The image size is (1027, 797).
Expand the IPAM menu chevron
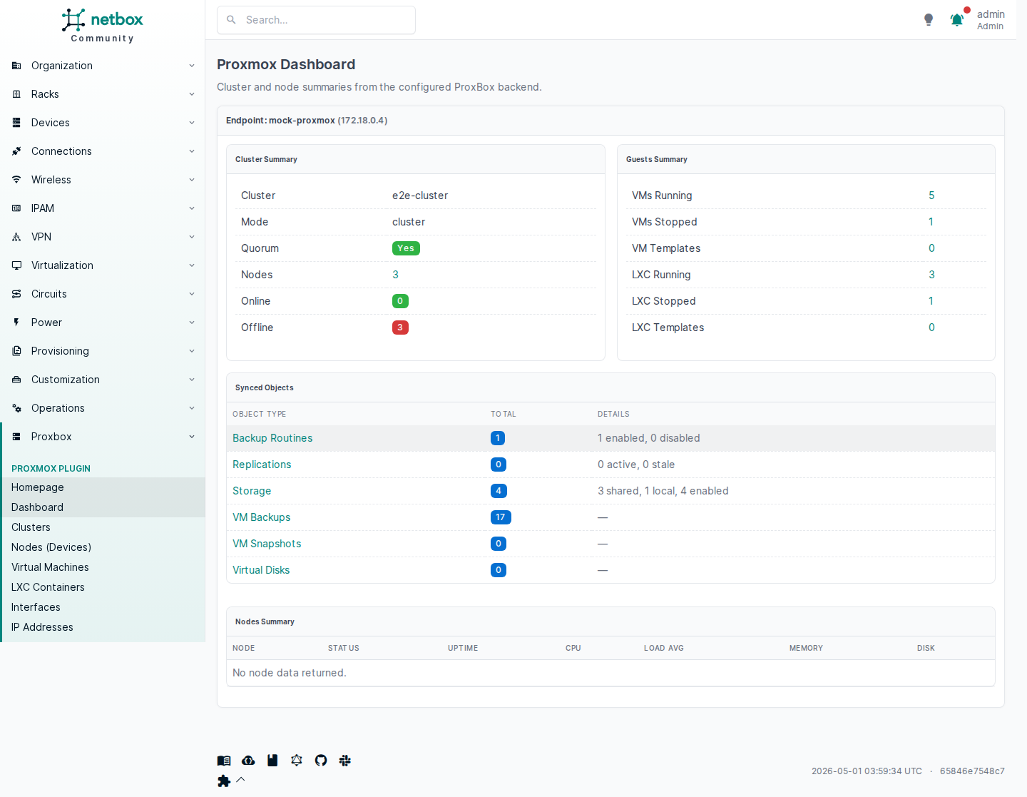192,208
